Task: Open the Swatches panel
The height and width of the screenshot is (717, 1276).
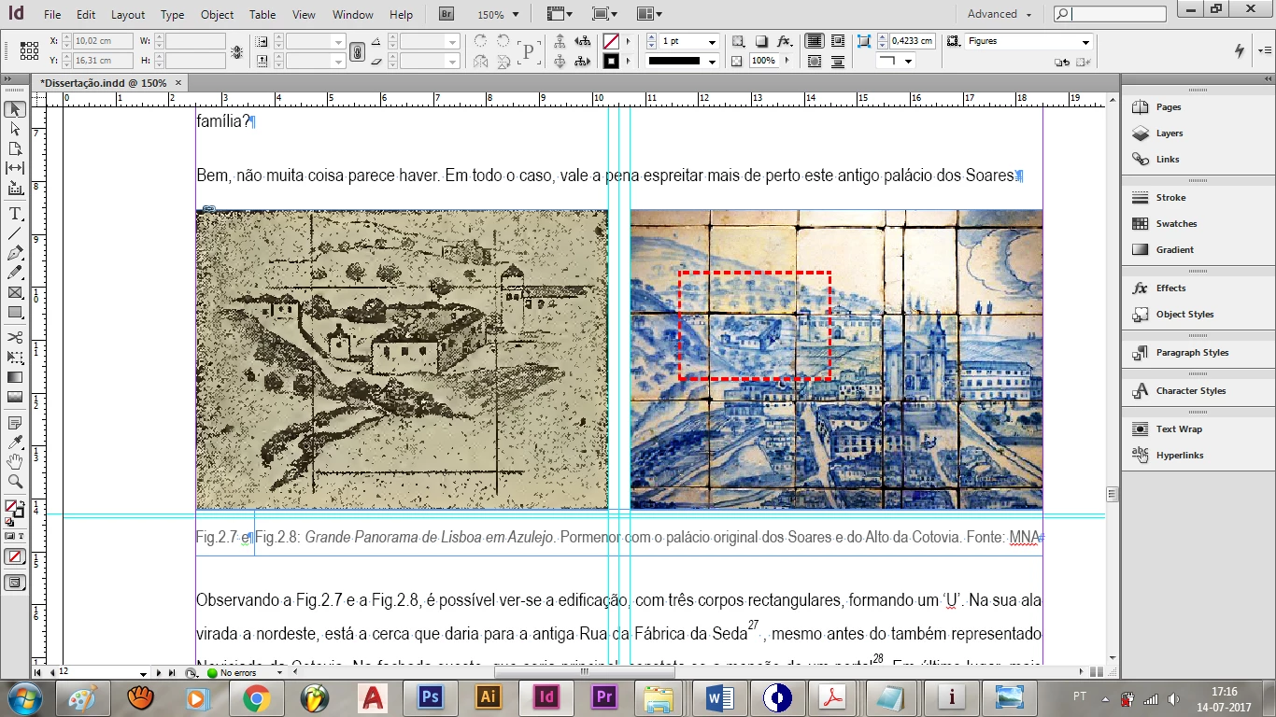Action: (x=1175, y=223)
